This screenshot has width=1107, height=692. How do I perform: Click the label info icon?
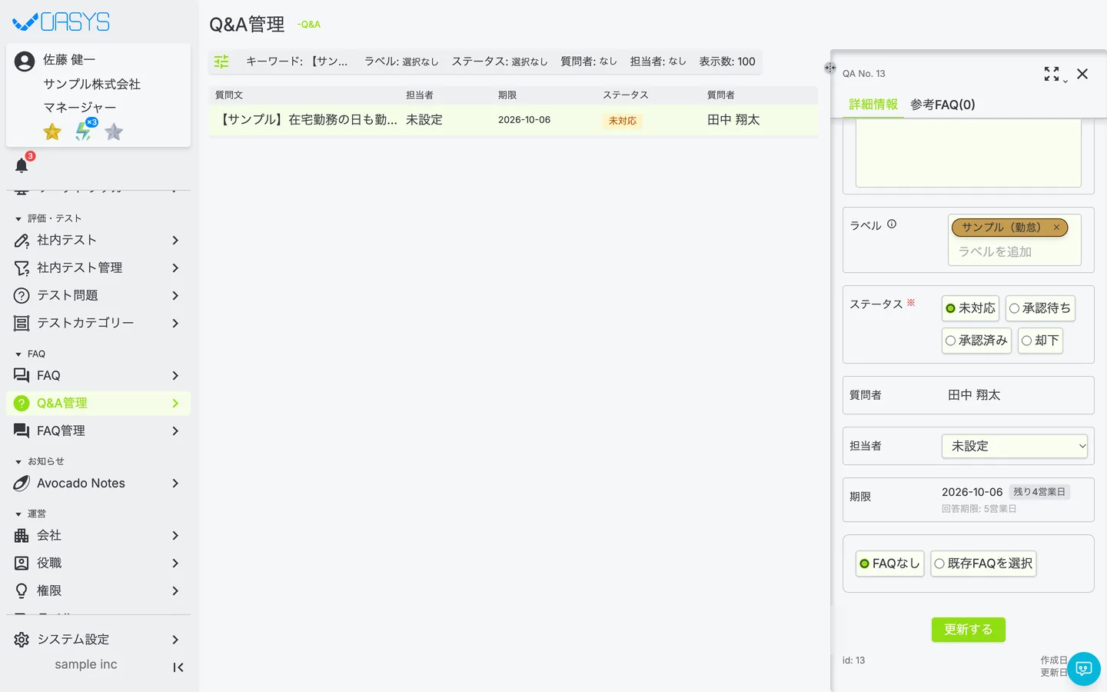coord(892,225)
